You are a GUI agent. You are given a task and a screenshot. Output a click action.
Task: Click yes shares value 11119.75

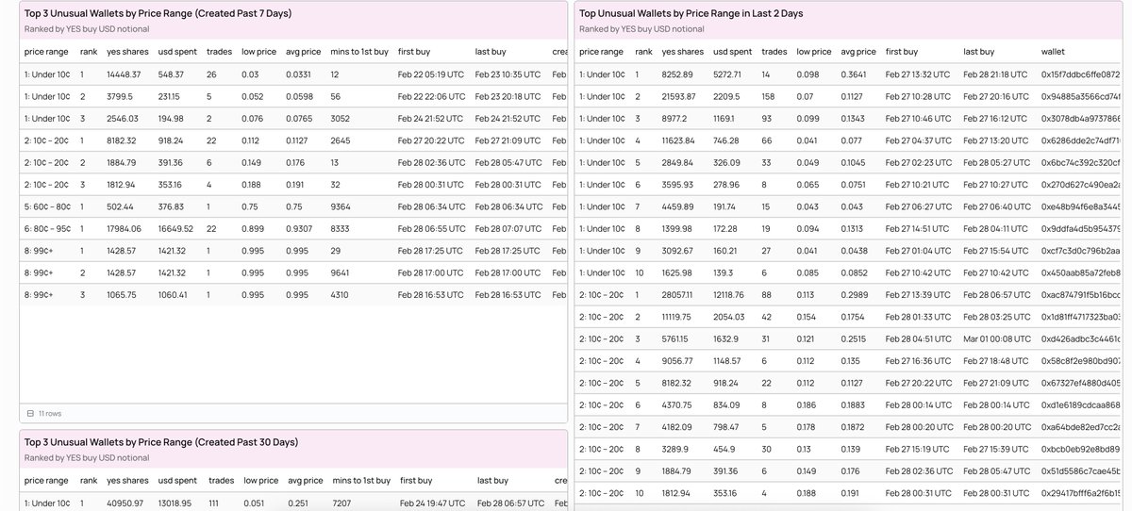678,317
